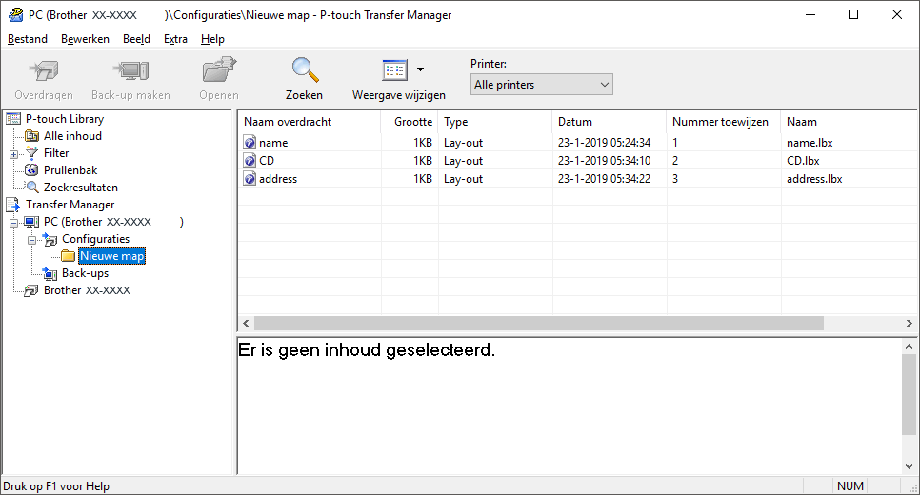Screen dimensions: 920x495
Task: Sort by Naam overdracht column header
Action: coord(310,122)
